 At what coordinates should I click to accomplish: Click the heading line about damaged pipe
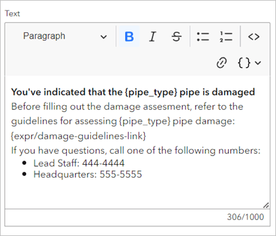click(x=133, y=92)
